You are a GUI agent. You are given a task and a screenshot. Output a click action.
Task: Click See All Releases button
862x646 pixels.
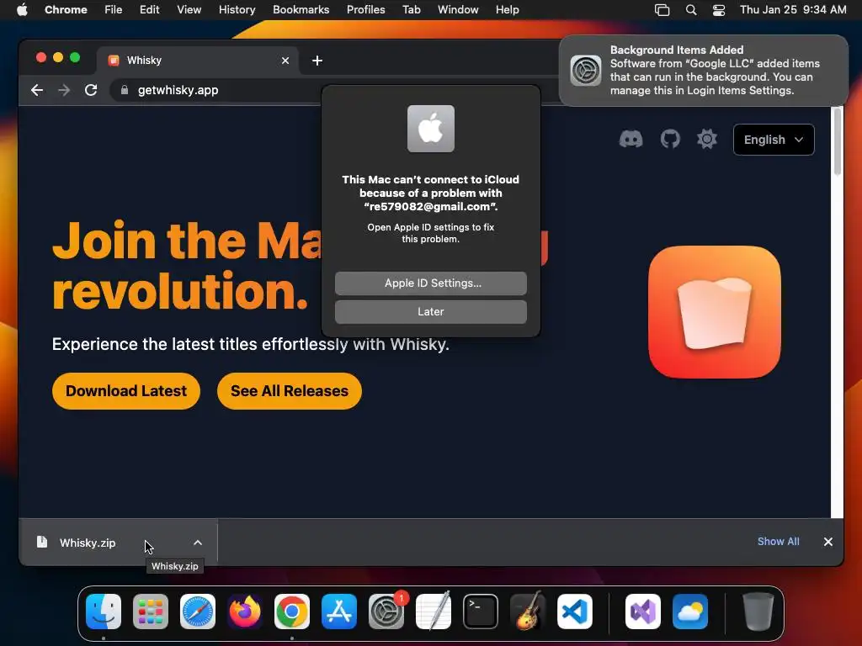coord(290,391)
